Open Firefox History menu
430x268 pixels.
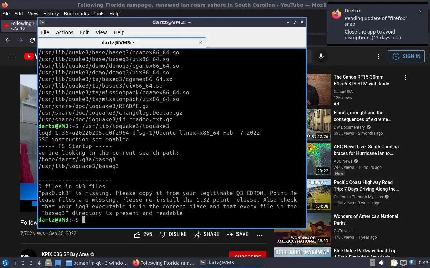coord(51,14)
